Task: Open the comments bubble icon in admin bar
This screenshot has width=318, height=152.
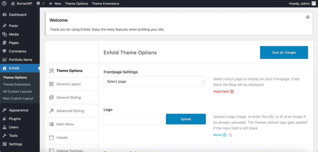Action: pos(38,4)
